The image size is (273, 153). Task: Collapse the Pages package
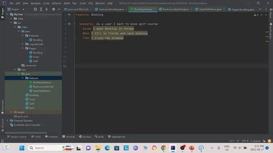point(23,48)
